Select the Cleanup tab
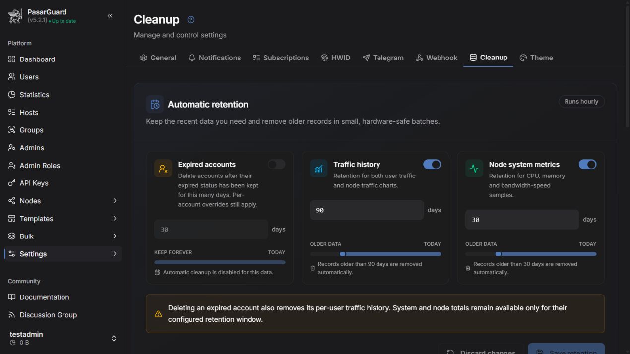630x354 pixels. pos(489,58)
